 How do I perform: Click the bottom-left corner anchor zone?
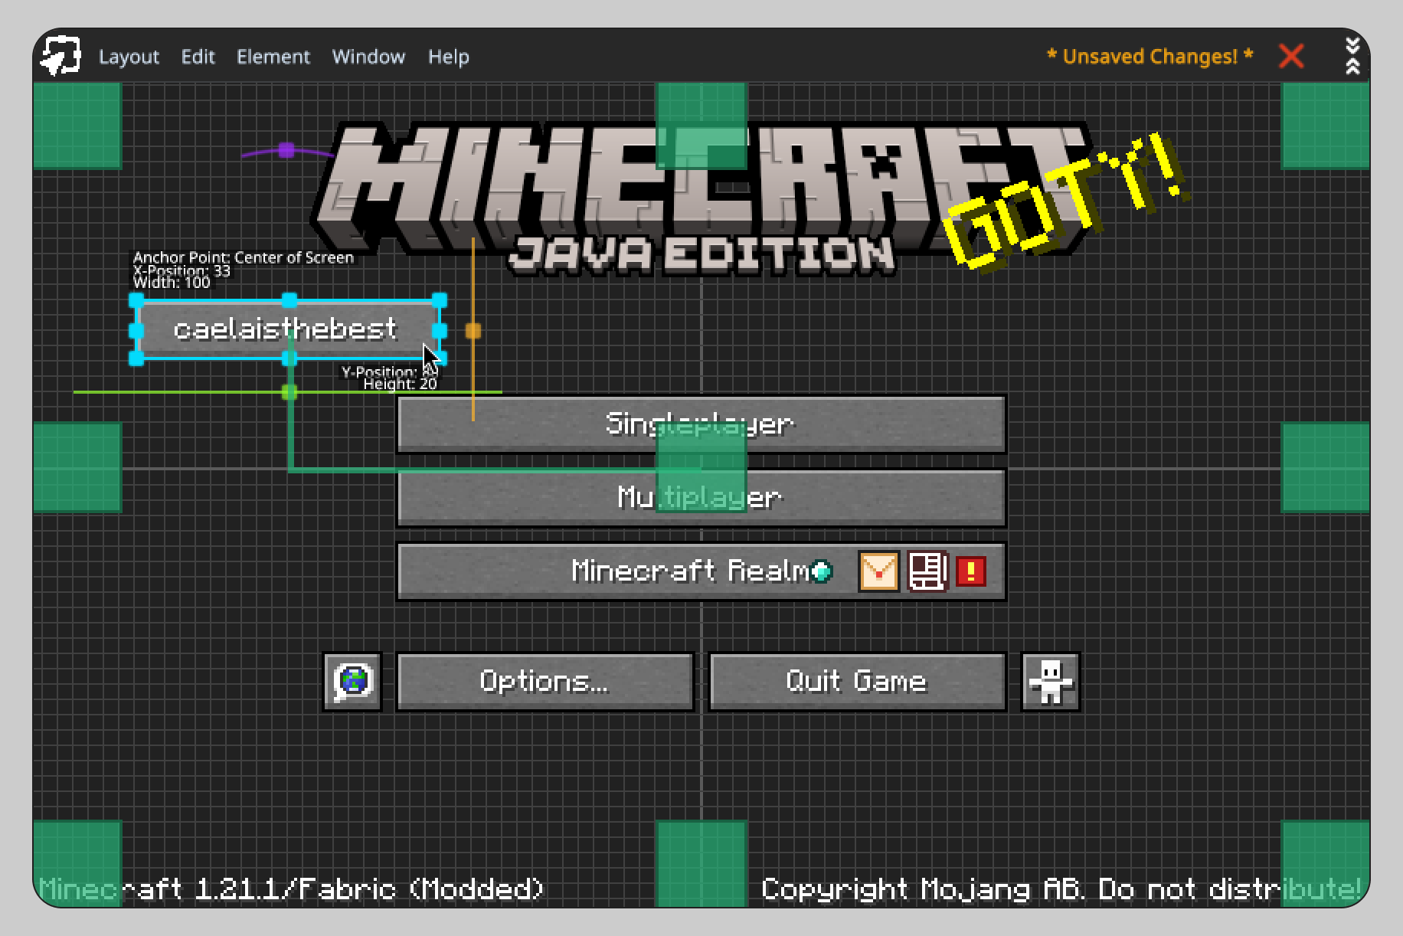[77, 863]
